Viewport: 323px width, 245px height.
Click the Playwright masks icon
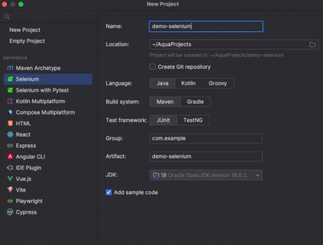point(10,201)
